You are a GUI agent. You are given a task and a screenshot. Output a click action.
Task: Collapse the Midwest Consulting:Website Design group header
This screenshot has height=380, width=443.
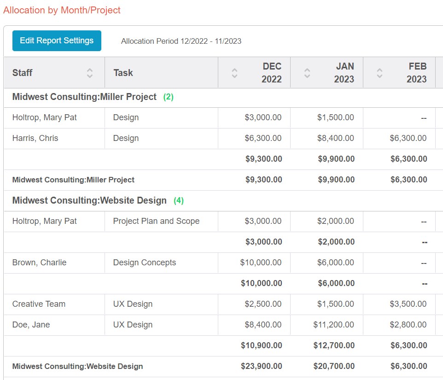click(x=89, y=201)
